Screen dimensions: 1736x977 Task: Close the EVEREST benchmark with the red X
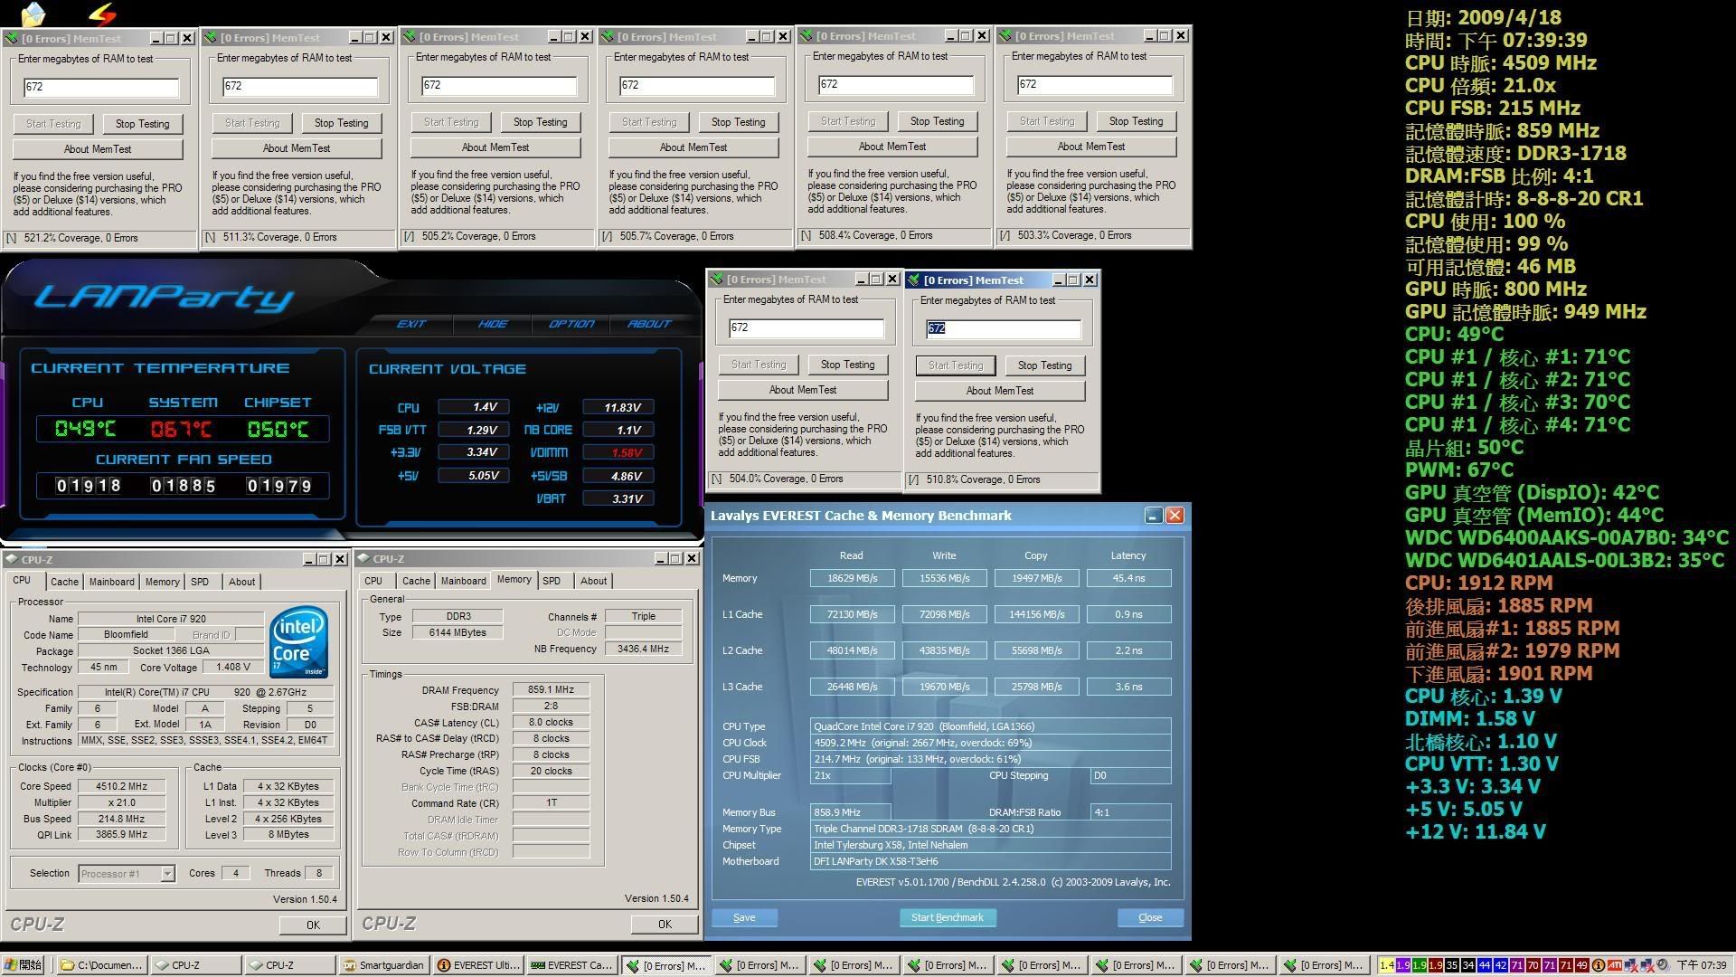point(1175,516)
